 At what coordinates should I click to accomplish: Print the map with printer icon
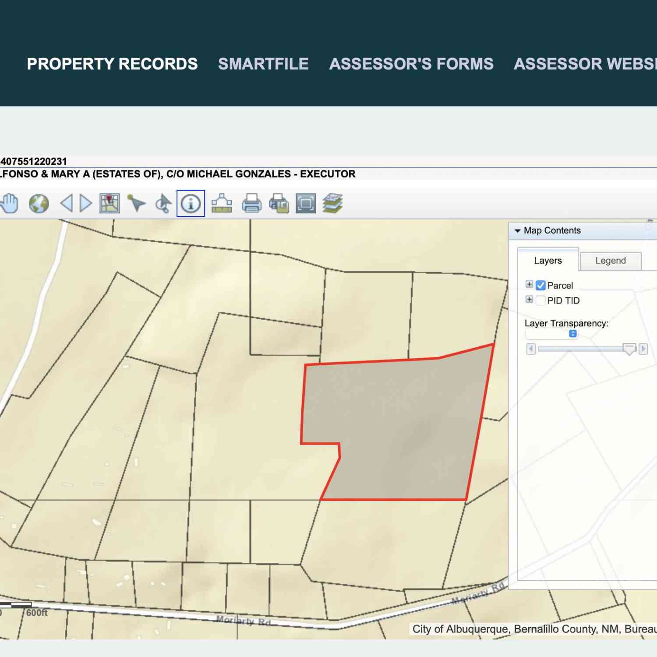click(251, 204)
